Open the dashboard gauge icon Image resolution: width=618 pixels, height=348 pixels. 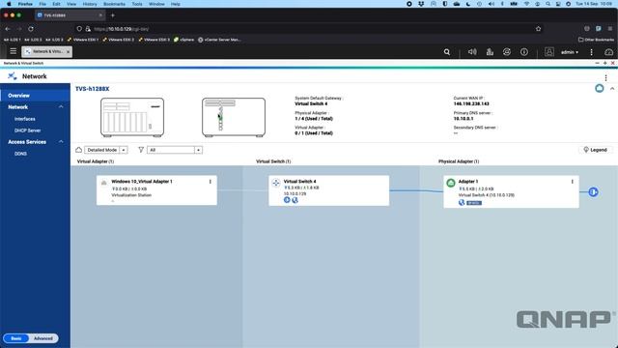608,51
